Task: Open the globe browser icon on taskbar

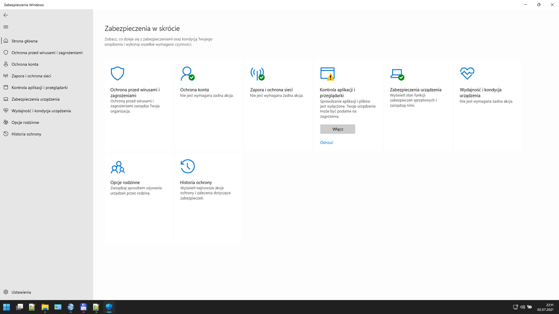Action: (x=71, y=307)
